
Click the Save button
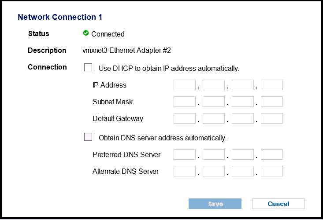pyautogui.click(x=215, y=204)
